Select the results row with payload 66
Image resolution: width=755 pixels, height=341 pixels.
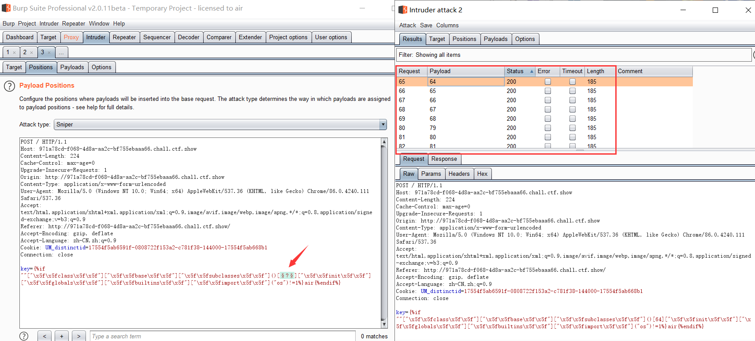tap(544, 100)
